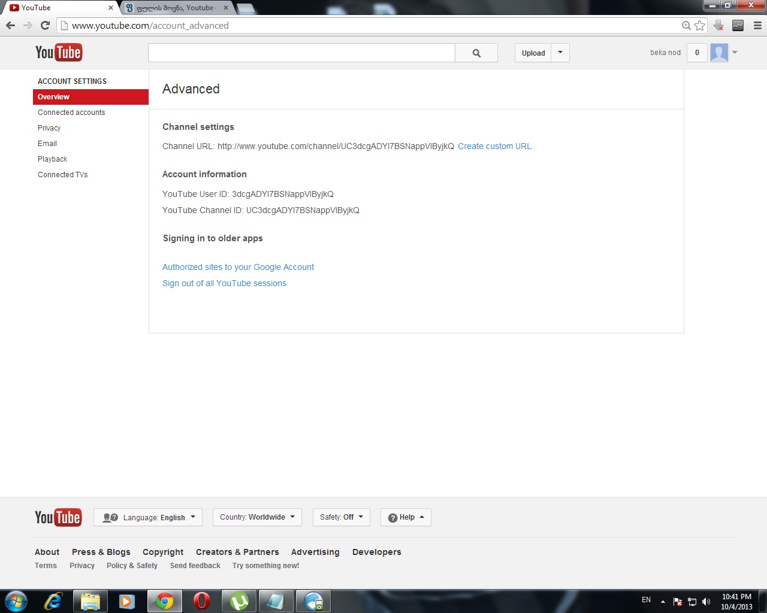The height and width of the screenshot is (613, 767).
Task: Click the EN language indicator in tray
Action: coord(646,600)
